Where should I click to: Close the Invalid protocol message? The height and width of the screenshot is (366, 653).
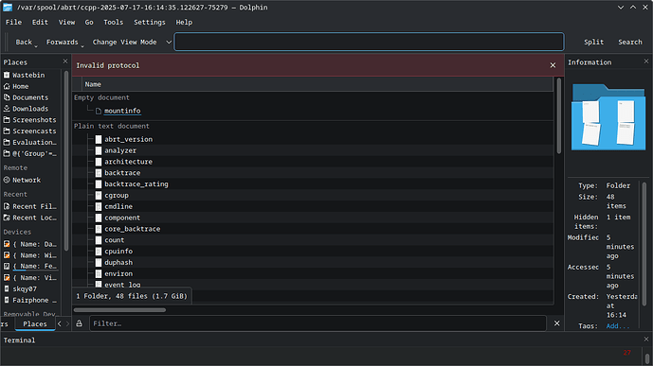point(553,65)
